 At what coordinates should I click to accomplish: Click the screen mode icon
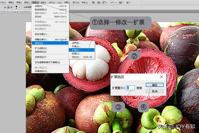tap(128, 2)
